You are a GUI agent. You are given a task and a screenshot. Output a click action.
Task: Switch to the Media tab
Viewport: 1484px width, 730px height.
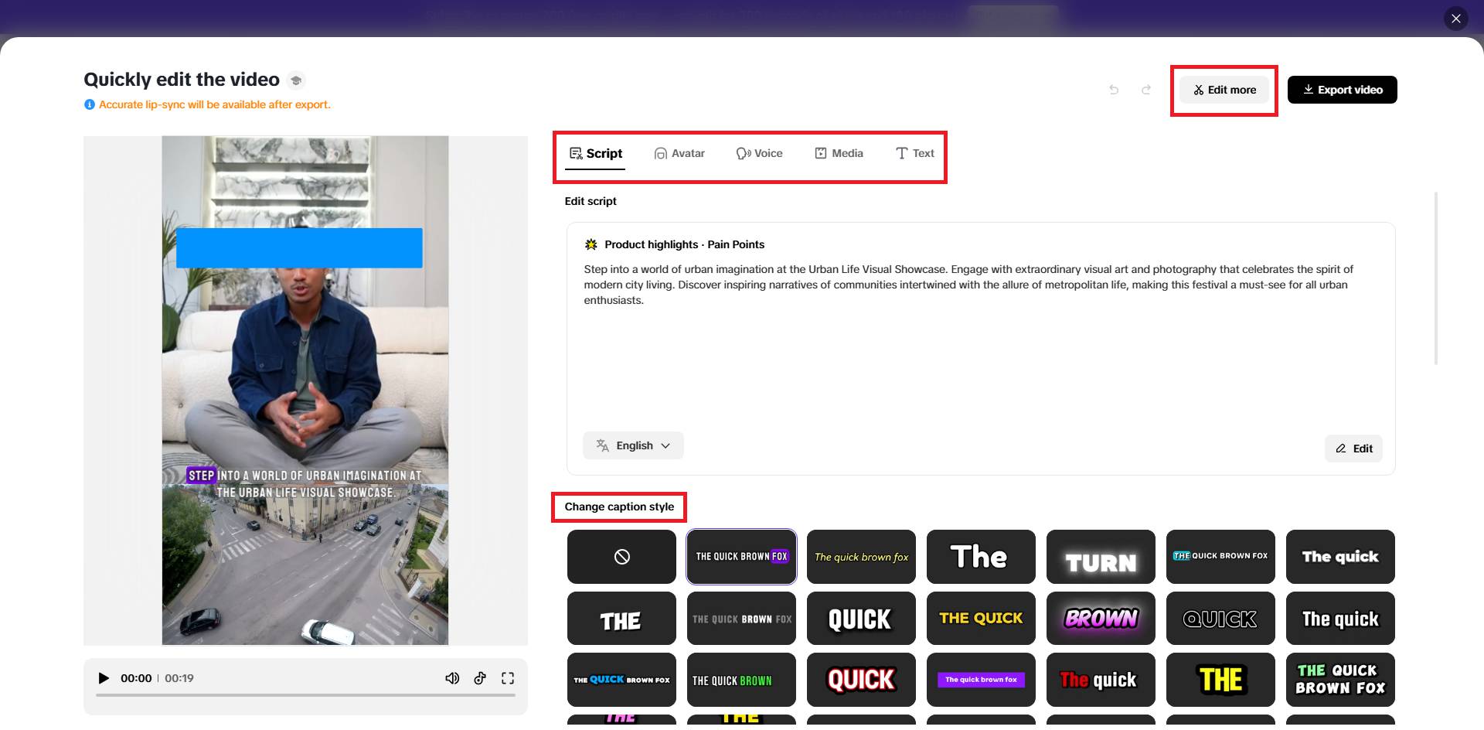(x=839, y=153)
